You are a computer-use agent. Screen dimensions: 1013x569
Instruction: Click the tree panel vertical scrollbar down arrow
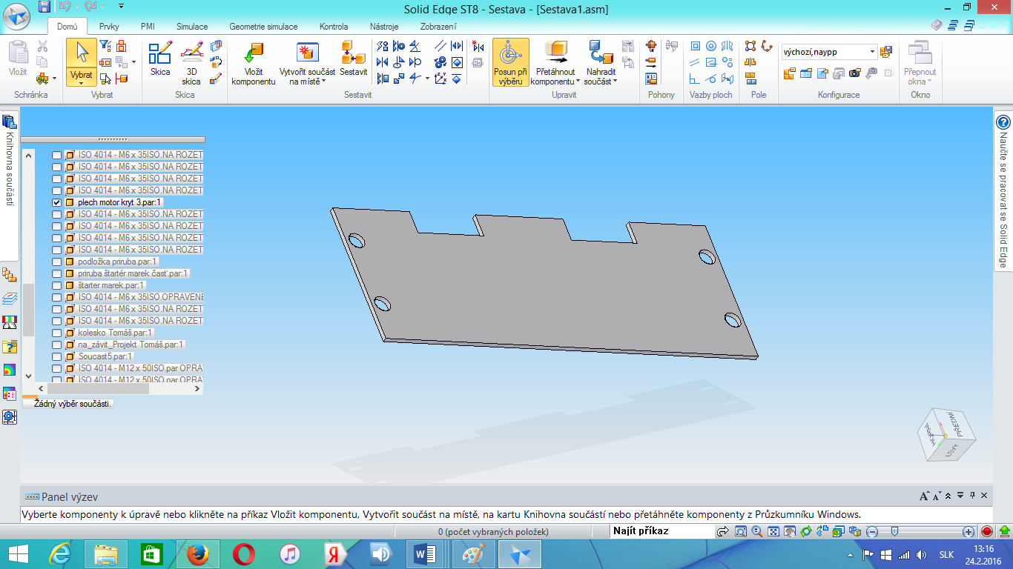[29, 376]
